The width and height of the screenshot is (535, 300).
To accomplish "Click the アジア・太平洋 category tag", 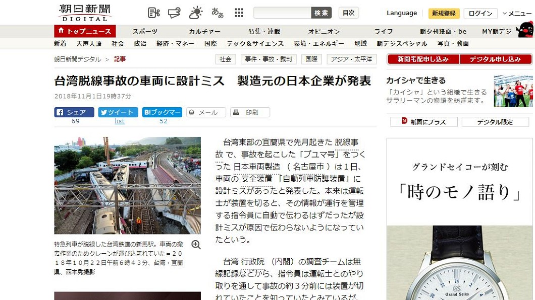I will tap(351, 59).
